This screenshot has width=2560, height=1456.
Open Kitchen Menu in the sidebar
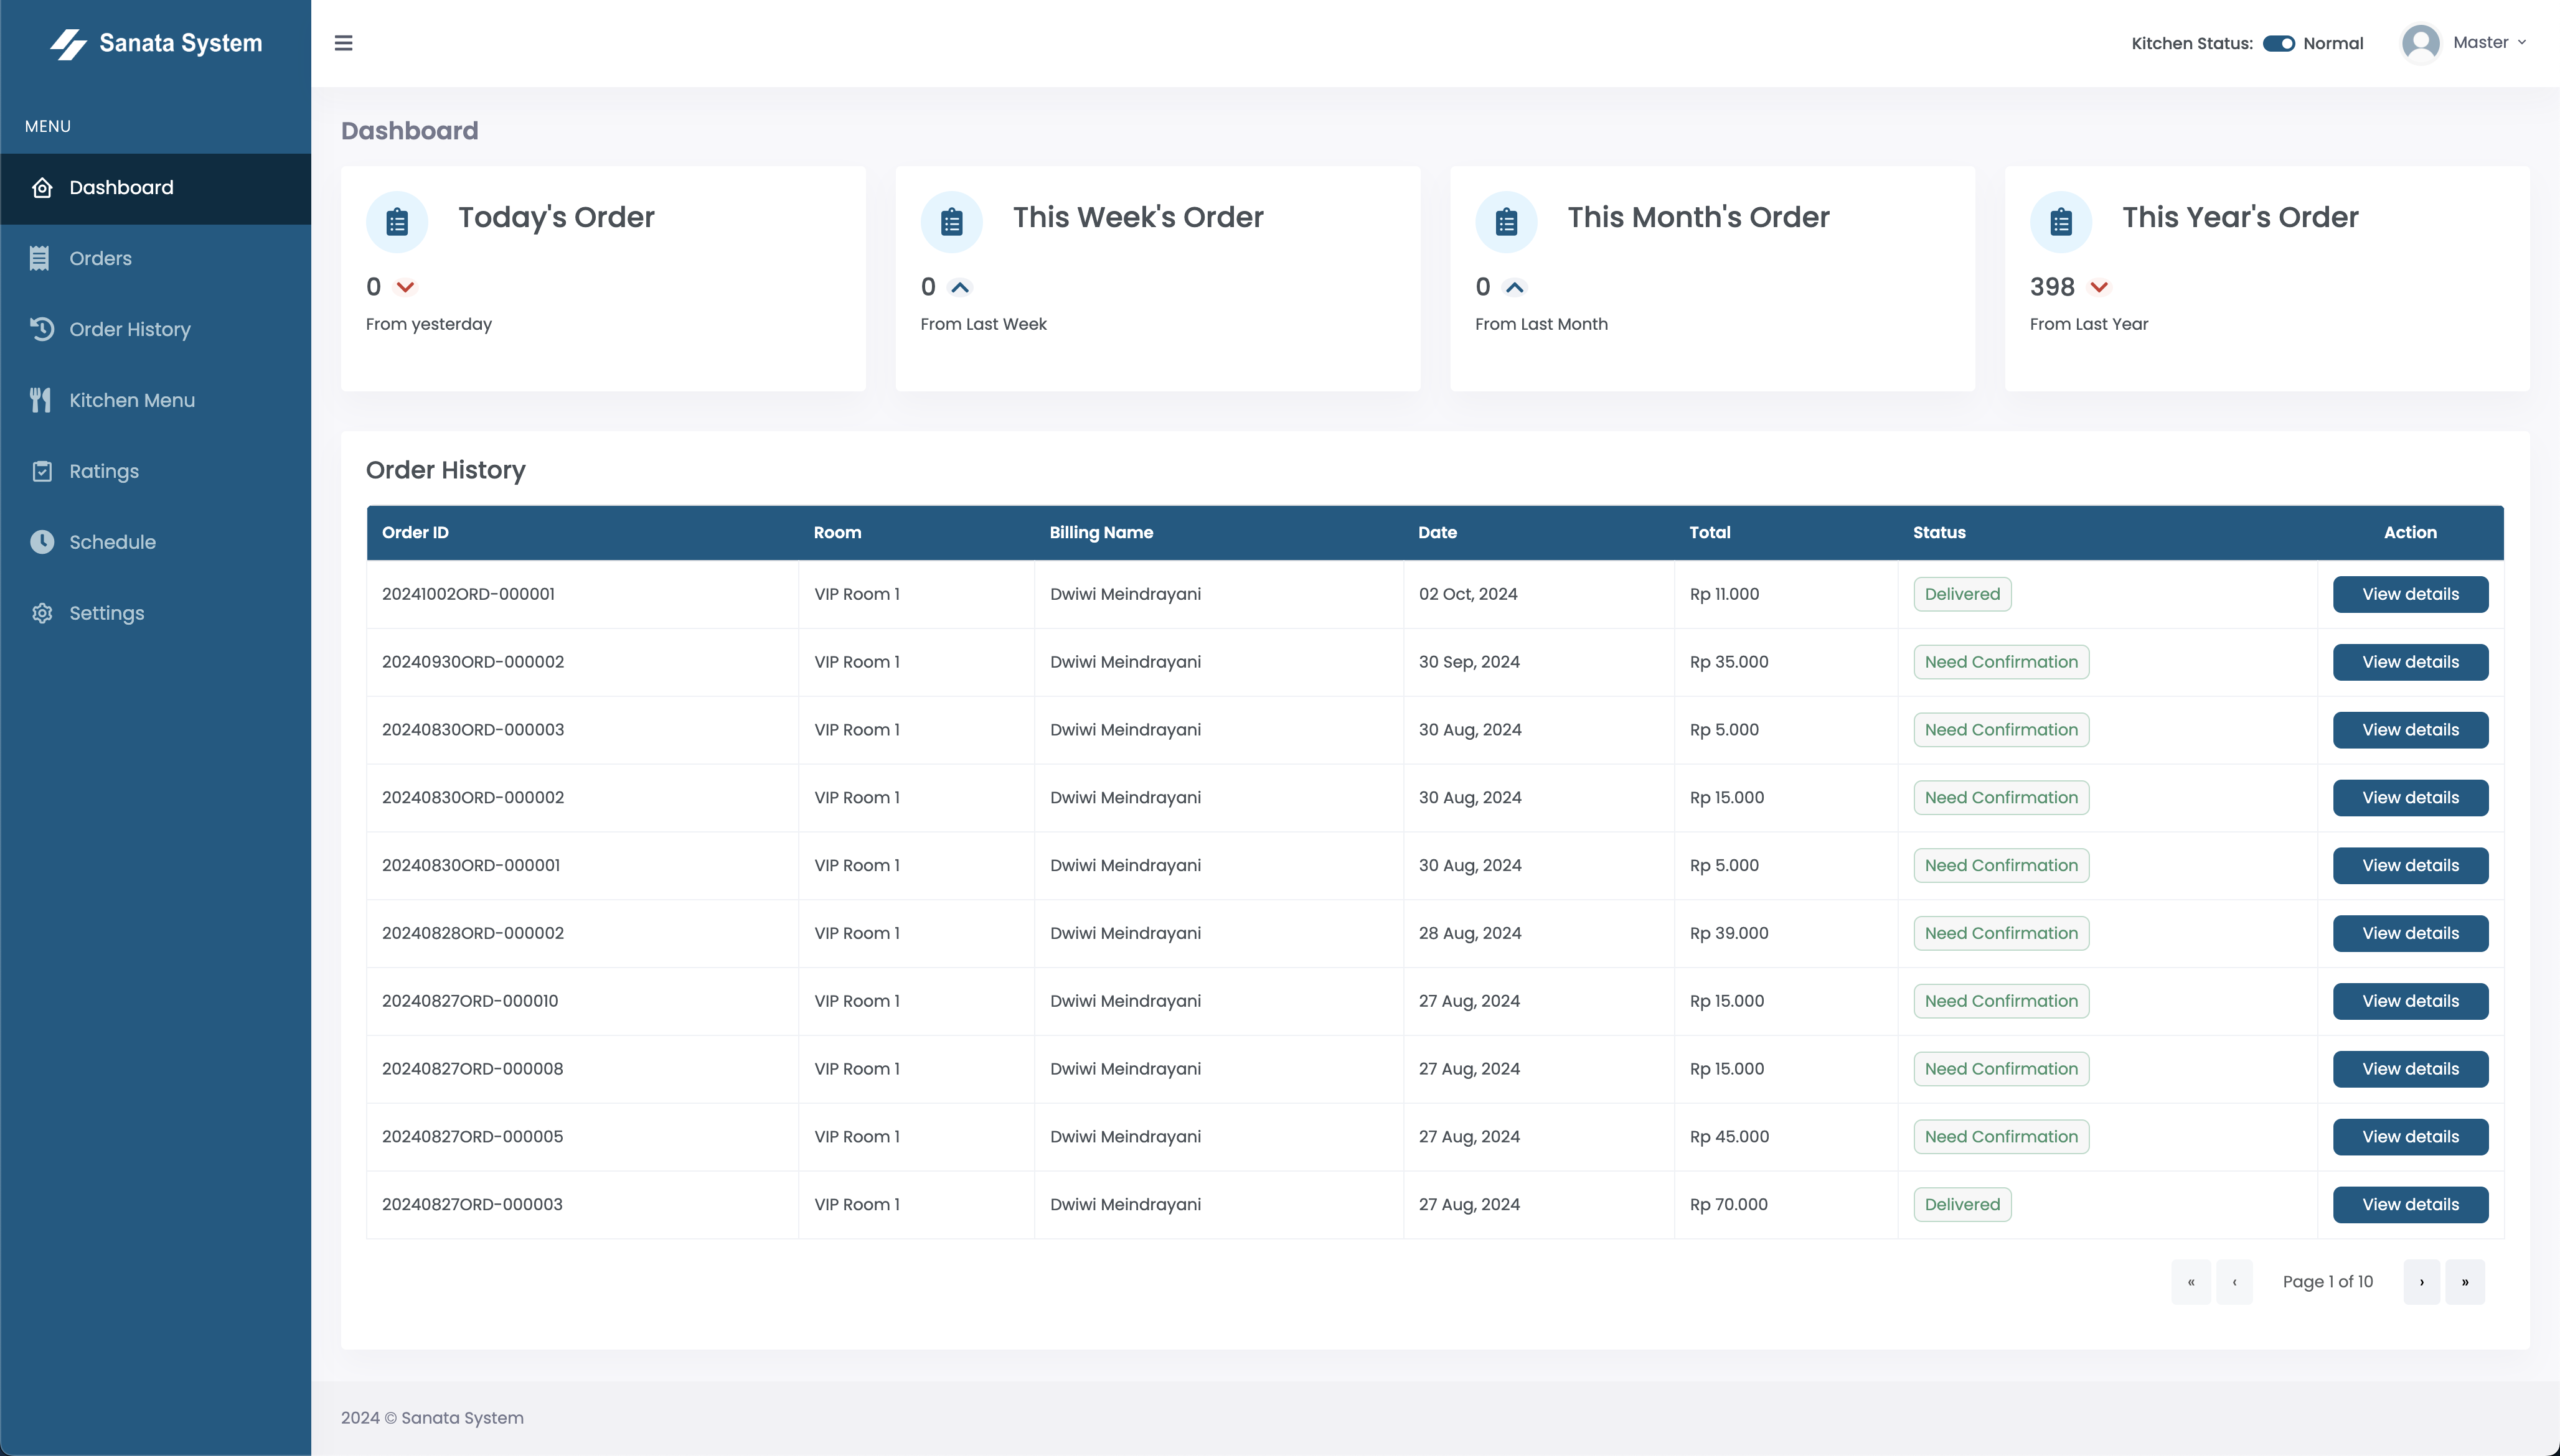pyautogui.click(x=131, y=400)
